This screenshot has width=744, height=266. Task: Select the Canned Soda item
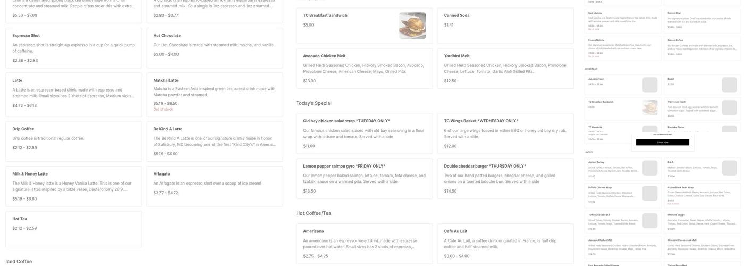505,26
